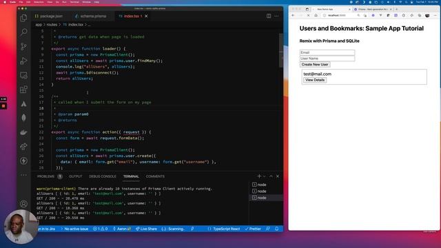
Task: Stop loading the browser page
Action: click(x=308, y=15)
